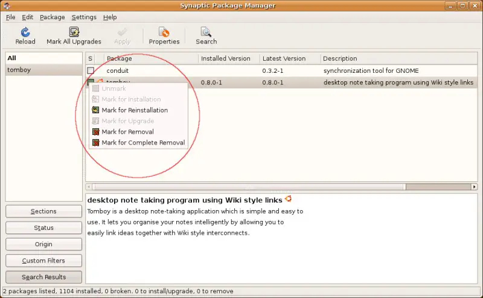Open the Package menu

(53, 17)
